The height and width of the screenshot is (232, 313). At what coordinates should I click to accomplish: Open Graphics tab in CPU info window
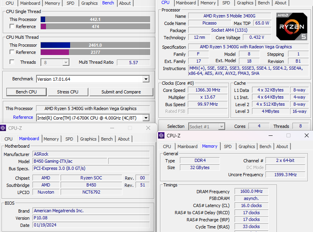[x=245, y=3]
